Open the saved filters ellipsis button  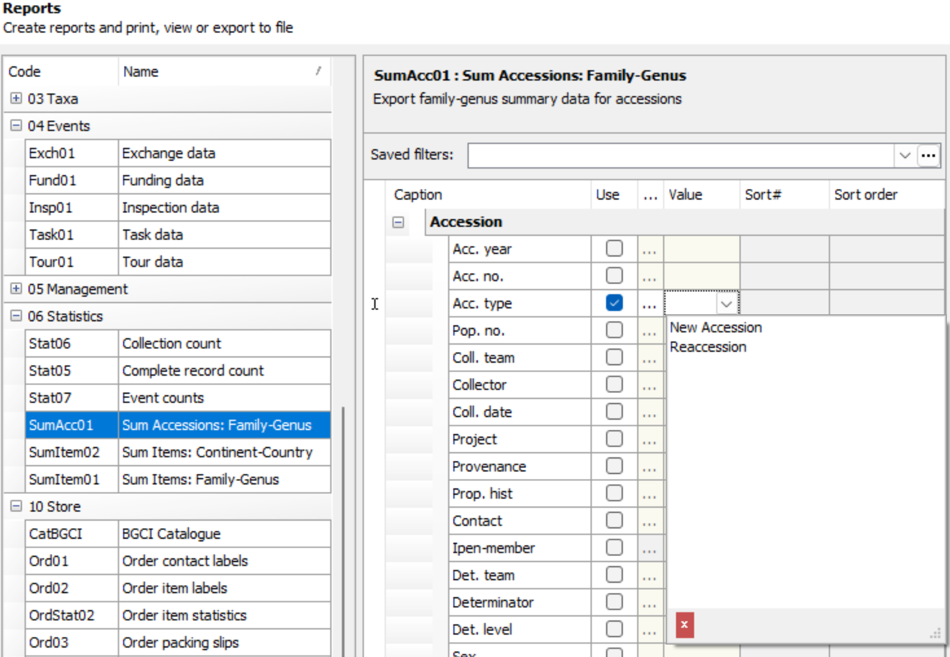click(x=928, y=155)
